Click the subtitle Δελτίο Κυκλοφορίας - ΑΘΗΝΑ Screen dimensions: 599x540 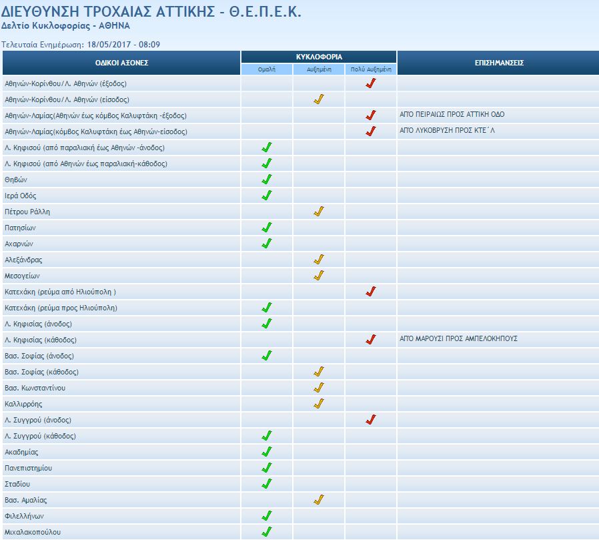[65, 26]
